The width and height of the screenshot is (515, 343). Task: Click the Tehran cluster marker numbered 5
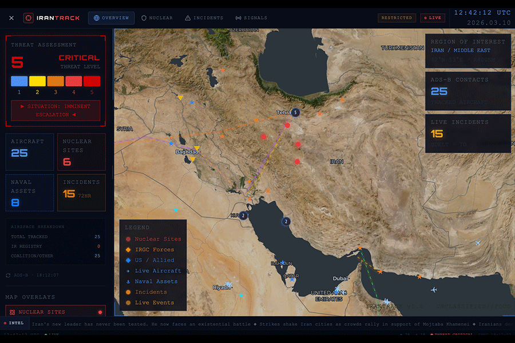click(x=295, y=113)
